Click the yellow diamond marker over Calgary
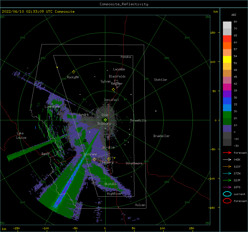Image resolution: width=248 pixels, height=232 pixels. click(109, 159)
